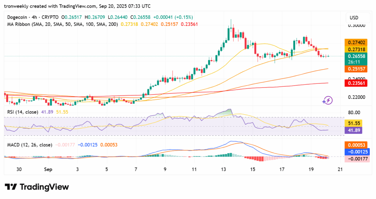This screenshot has height=199, width=376.
Task: Click RSI average 51.55 in the RSI legend
Action: pyautogui.click(x=62, y=112)
